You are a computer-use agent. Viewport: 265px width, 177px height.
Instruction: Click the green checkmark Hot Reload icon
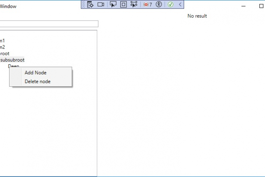(x=170, y=4)
